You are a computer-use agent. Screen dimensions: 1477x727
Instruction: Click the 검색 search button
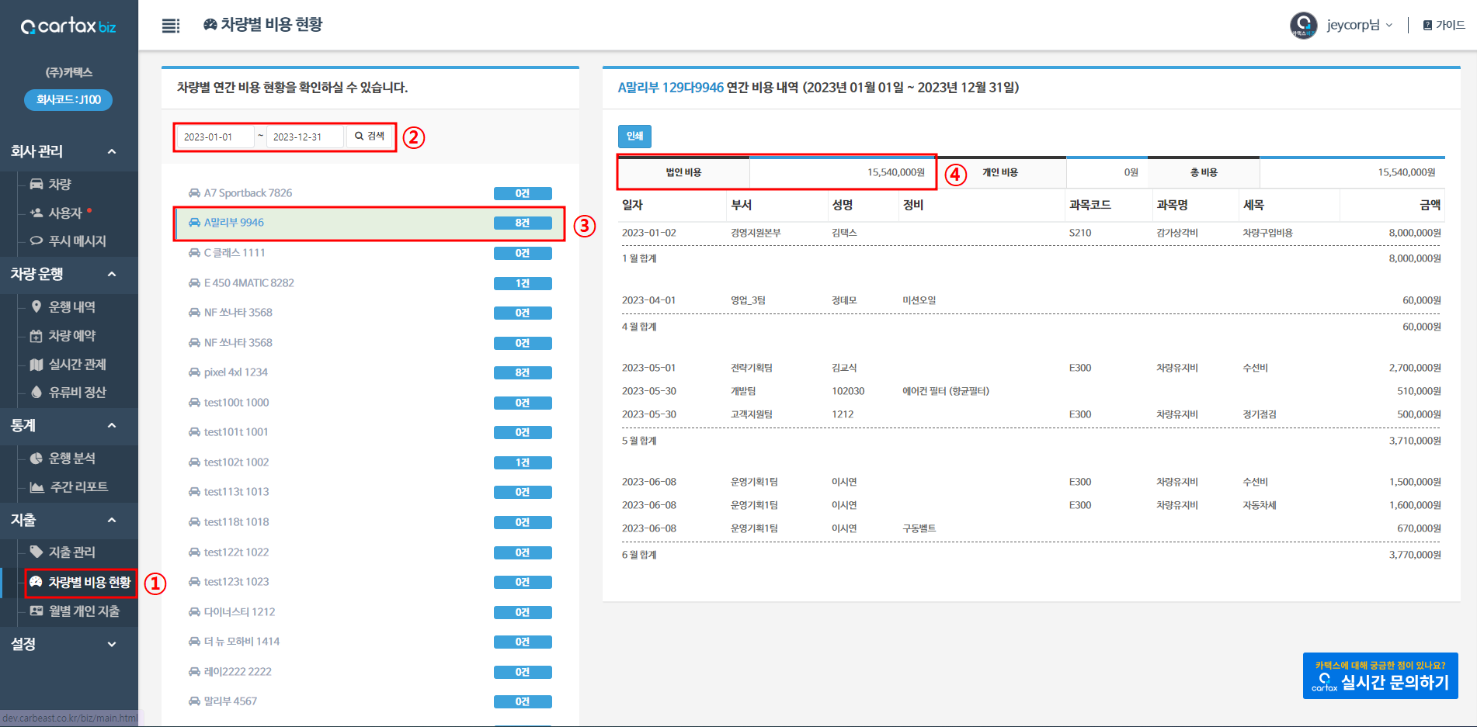[x=370, y=137]
